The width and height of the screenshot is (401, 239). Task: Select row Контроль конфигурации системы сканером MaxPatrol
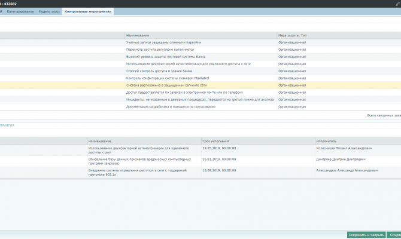[200, 78]
